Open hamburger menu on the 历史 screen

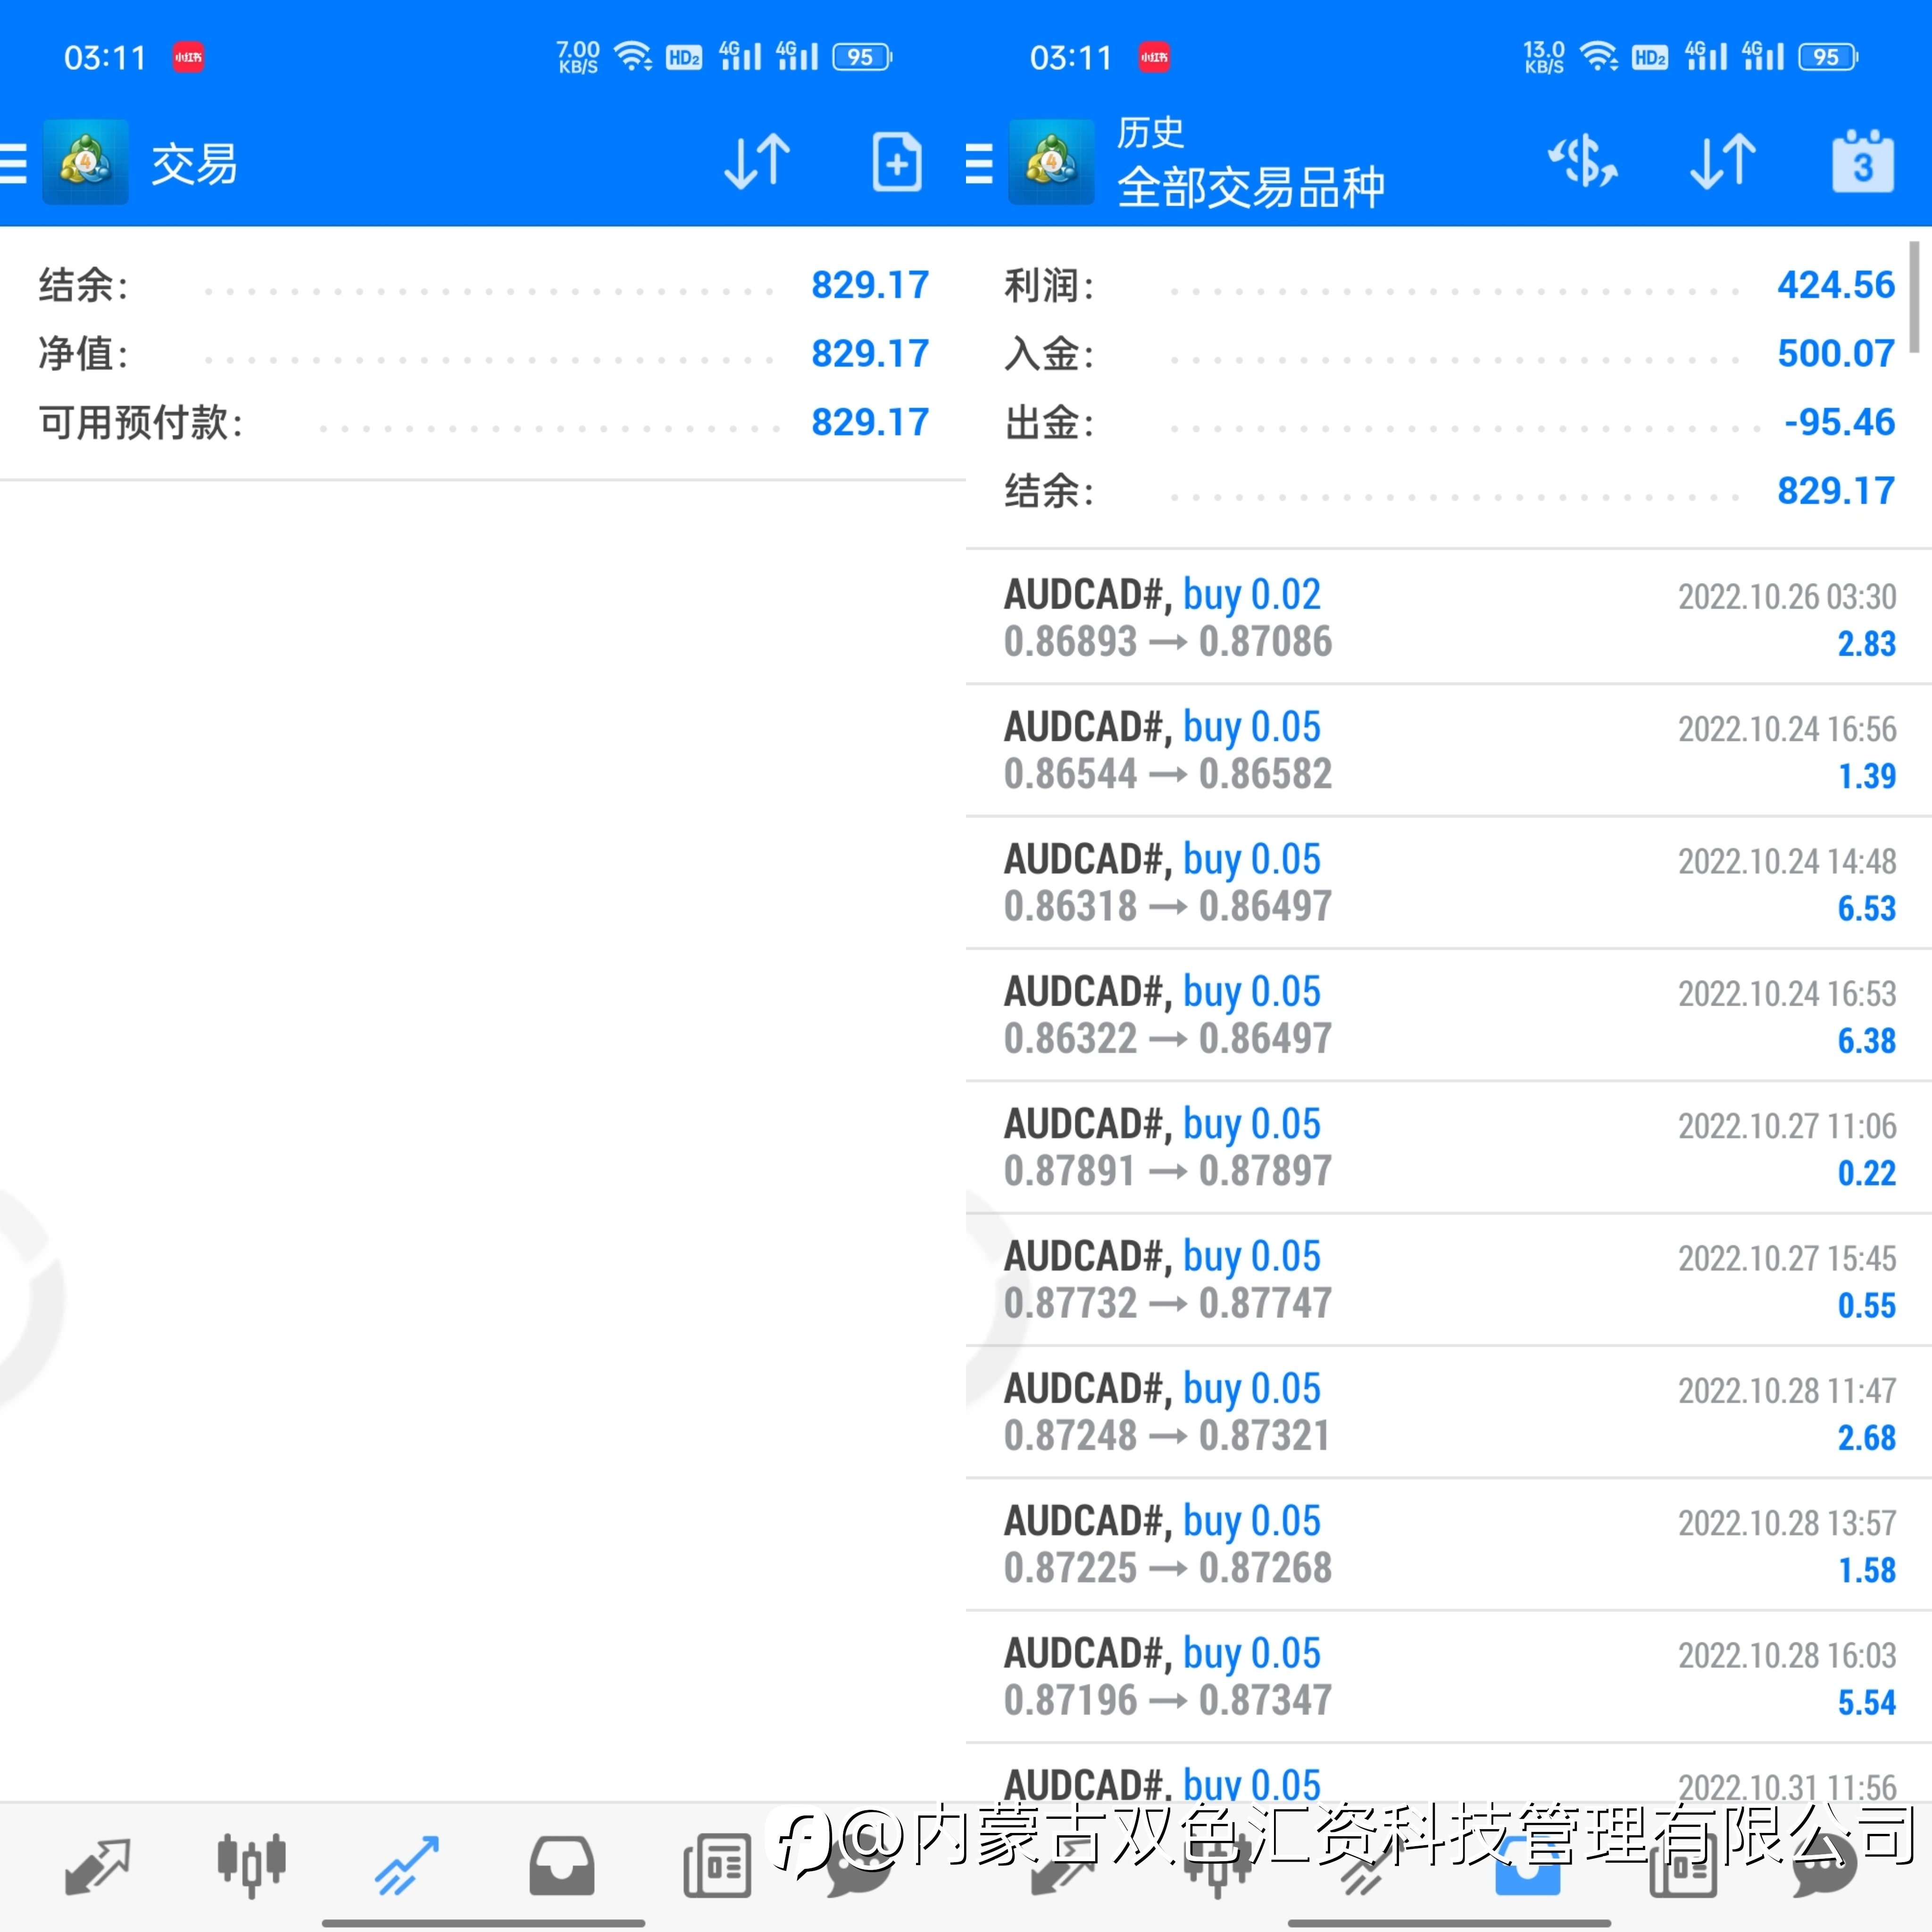(979, 163)
